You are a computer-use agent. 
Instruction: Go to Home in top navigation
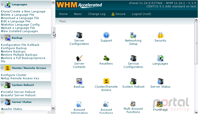[63, 14]
